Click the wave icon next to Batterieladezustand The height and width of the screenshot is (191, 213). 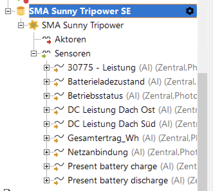[59, 82]
